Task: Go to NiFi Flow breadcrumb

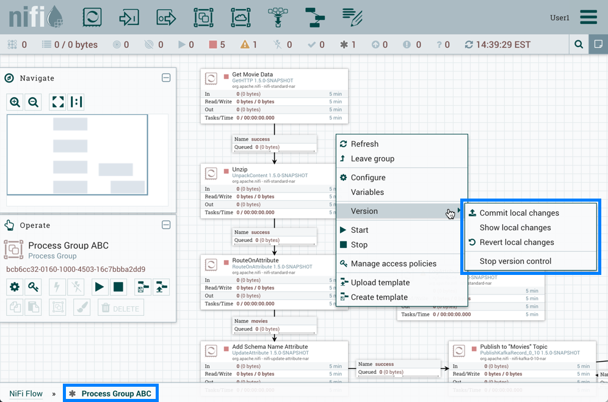Action: pos(26,393)
